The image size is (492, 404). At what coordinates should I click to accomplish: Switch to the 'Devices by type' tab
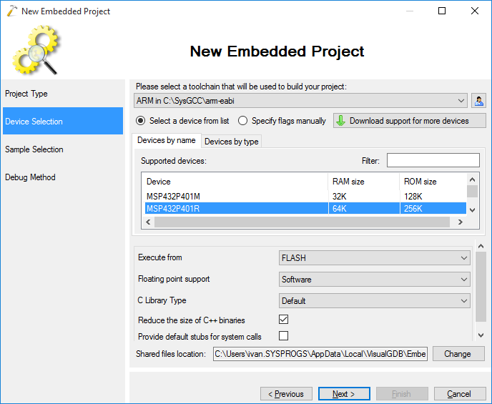pyautogui.click(x=231, y=142)
